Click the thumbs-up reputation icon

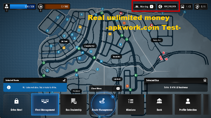coord(41,7)
